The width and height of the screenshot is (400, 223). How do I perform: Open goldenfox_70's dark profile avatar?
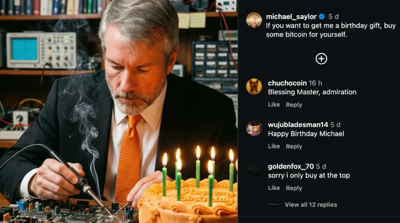(x=254, y=170)
